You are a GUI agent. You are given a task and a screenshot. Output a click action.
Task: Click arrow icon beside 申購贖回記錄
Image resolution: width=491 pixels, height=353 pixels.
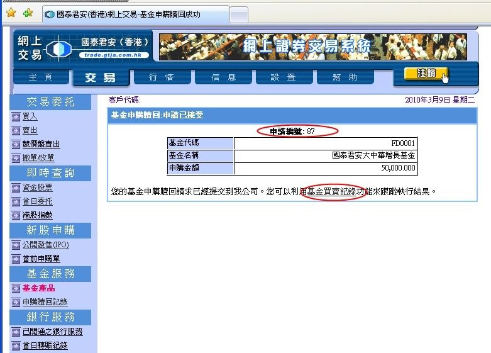click(x=16, y=303)
